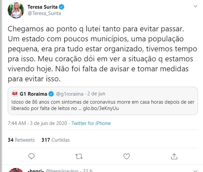Click the G1 logo in quoted tweet
203x172 pixels.
pos(14,93)
